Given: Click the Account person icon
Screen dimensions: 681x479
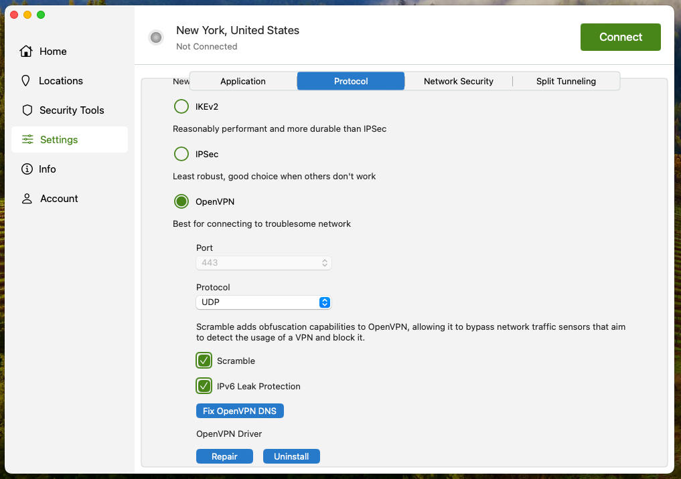Looking at the screenshot, I should (x=27, y=198).
